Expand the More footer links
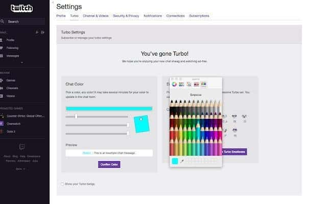327x204 pixels. click(x=20, y=168)
